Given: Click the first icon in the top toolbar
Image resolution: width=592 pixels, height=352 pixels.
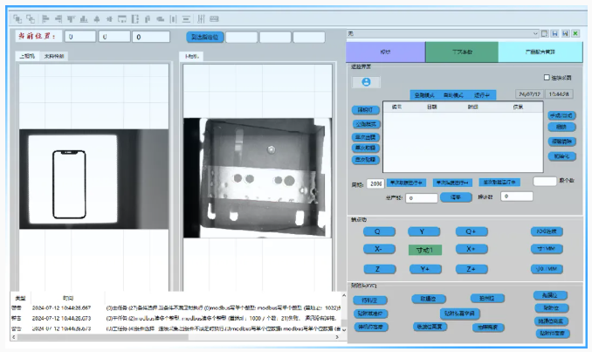Looking at the screenshot, I should [19, 18].
